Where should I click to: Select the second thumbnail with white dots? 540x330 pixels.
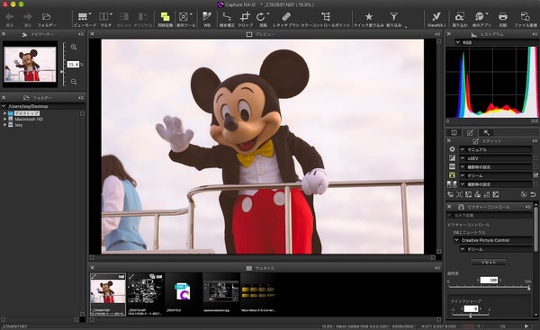point(145,295)
